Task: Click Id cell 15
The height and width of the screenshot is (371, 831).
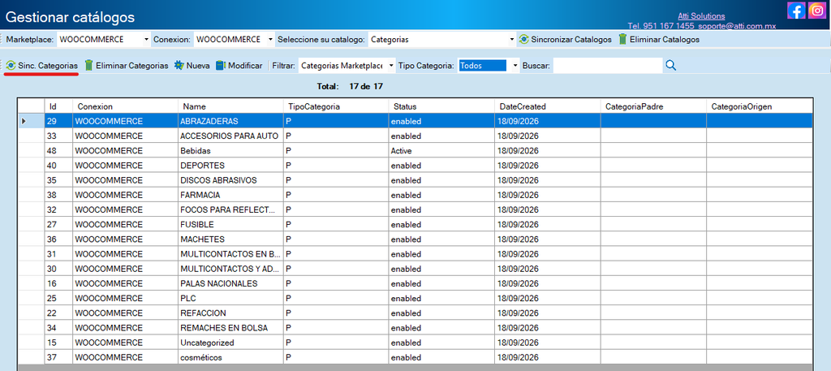Action: tap(58, 343)
